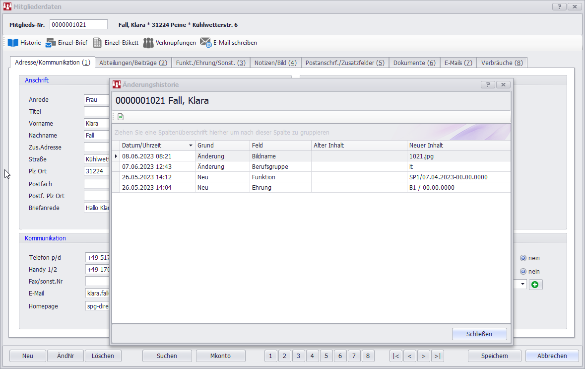The image size is (585, 369).
Task: Click the Einzel-Etikett label icon
Action: [98, 43]
